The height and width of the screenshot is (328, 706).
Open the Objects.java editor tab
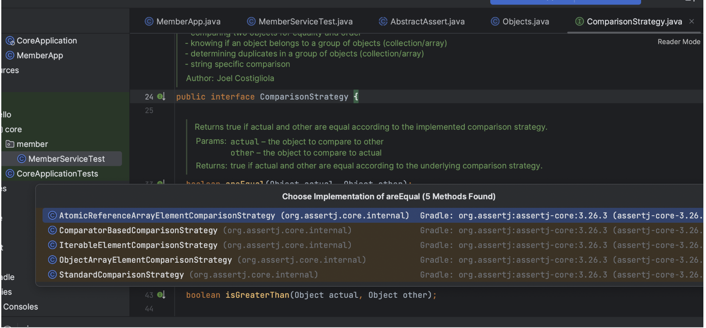pyautogui.click(x=520, y=21)
